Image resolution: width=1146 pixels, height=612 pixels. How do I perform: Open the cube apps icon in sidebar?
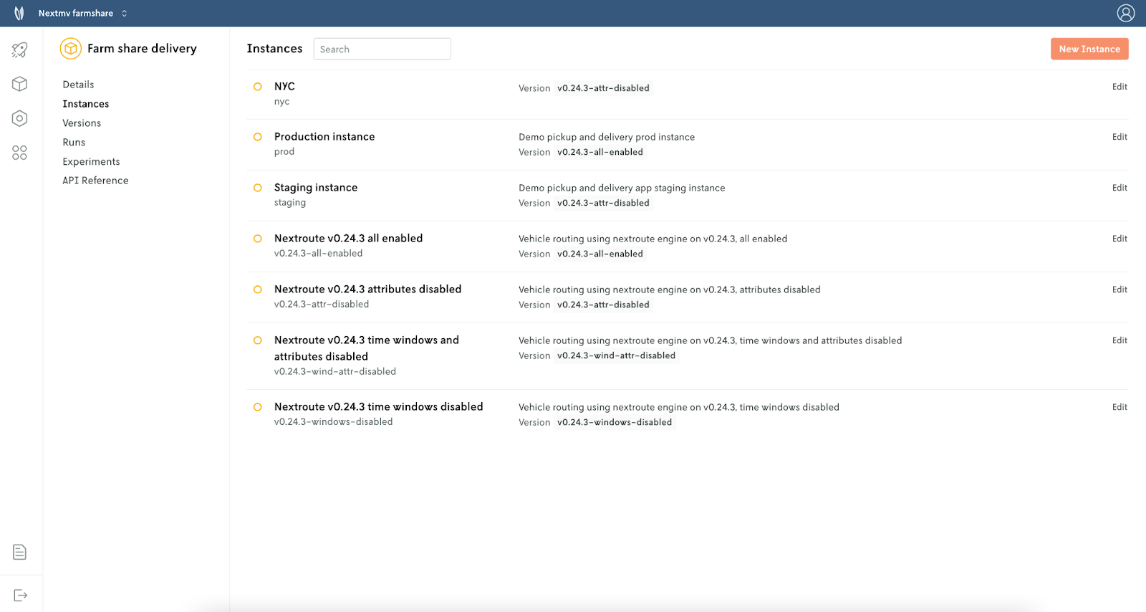coord(19,84)
